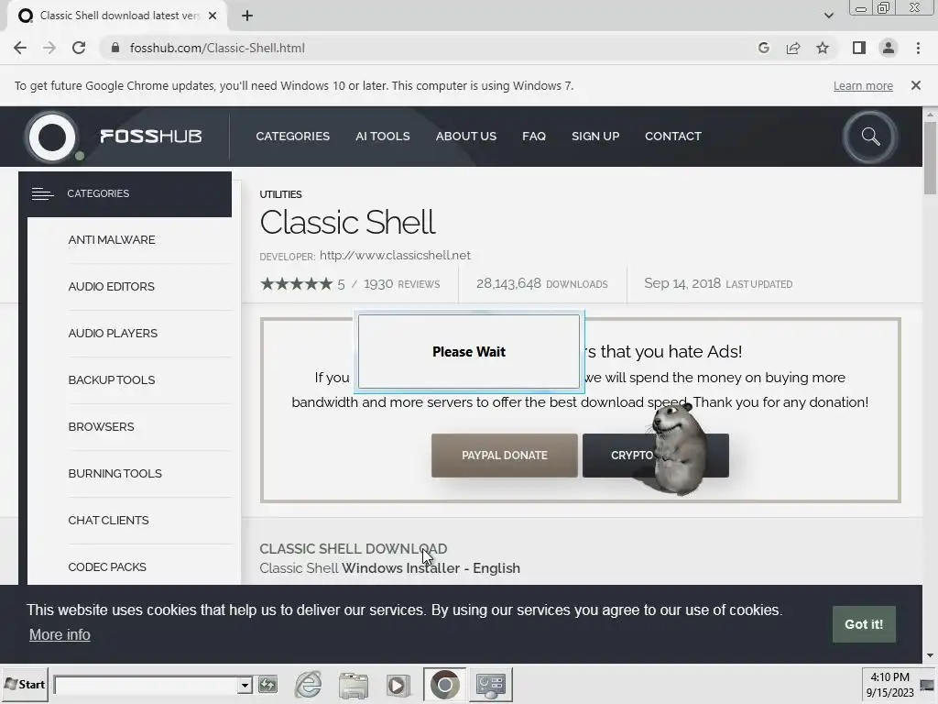Image resolution: width=938 pixels, height=704 pixels.
Task: Open Chrome three-dot menu
Action: (x=918, y=48)
